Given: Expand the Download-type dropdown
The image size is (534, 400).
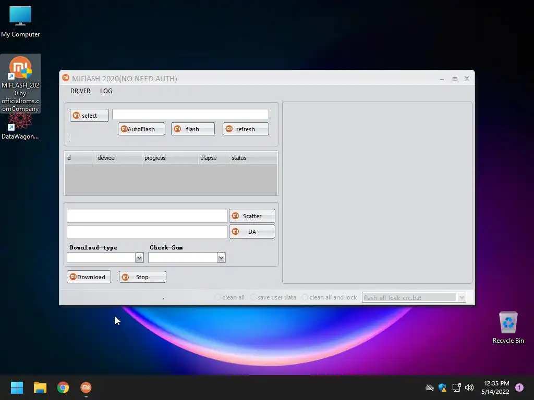Looking at the screenshot, I should (139, 258).
